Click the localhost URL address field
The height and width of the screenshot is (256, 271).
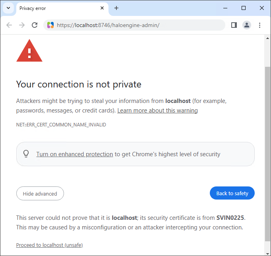(135, 25)
